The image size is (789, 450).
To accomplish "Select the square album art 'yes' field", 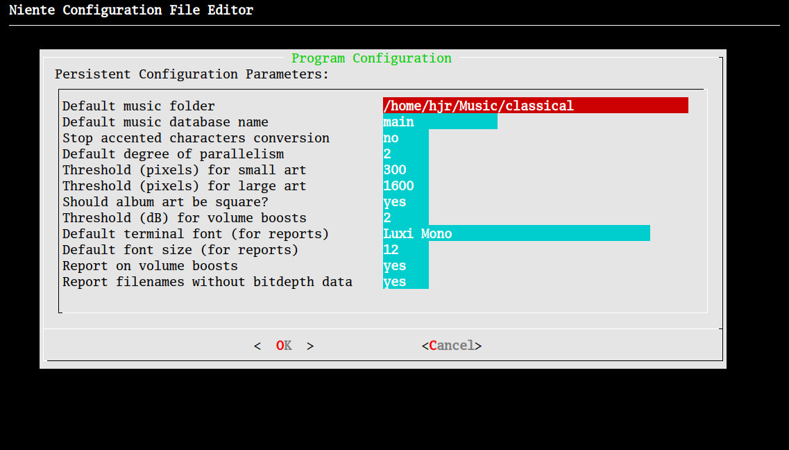I will tap(405, 202).
